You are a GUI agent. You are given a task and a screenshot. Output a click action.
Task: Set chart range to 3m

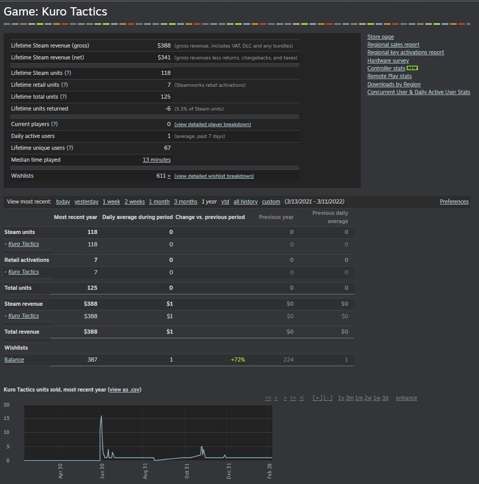point(350,398)
